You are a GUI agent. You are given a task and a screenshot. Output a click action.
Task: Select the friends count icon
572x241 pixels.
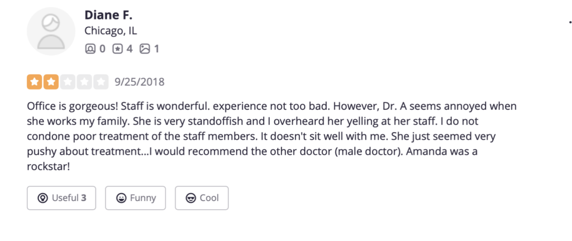[90, 49]
